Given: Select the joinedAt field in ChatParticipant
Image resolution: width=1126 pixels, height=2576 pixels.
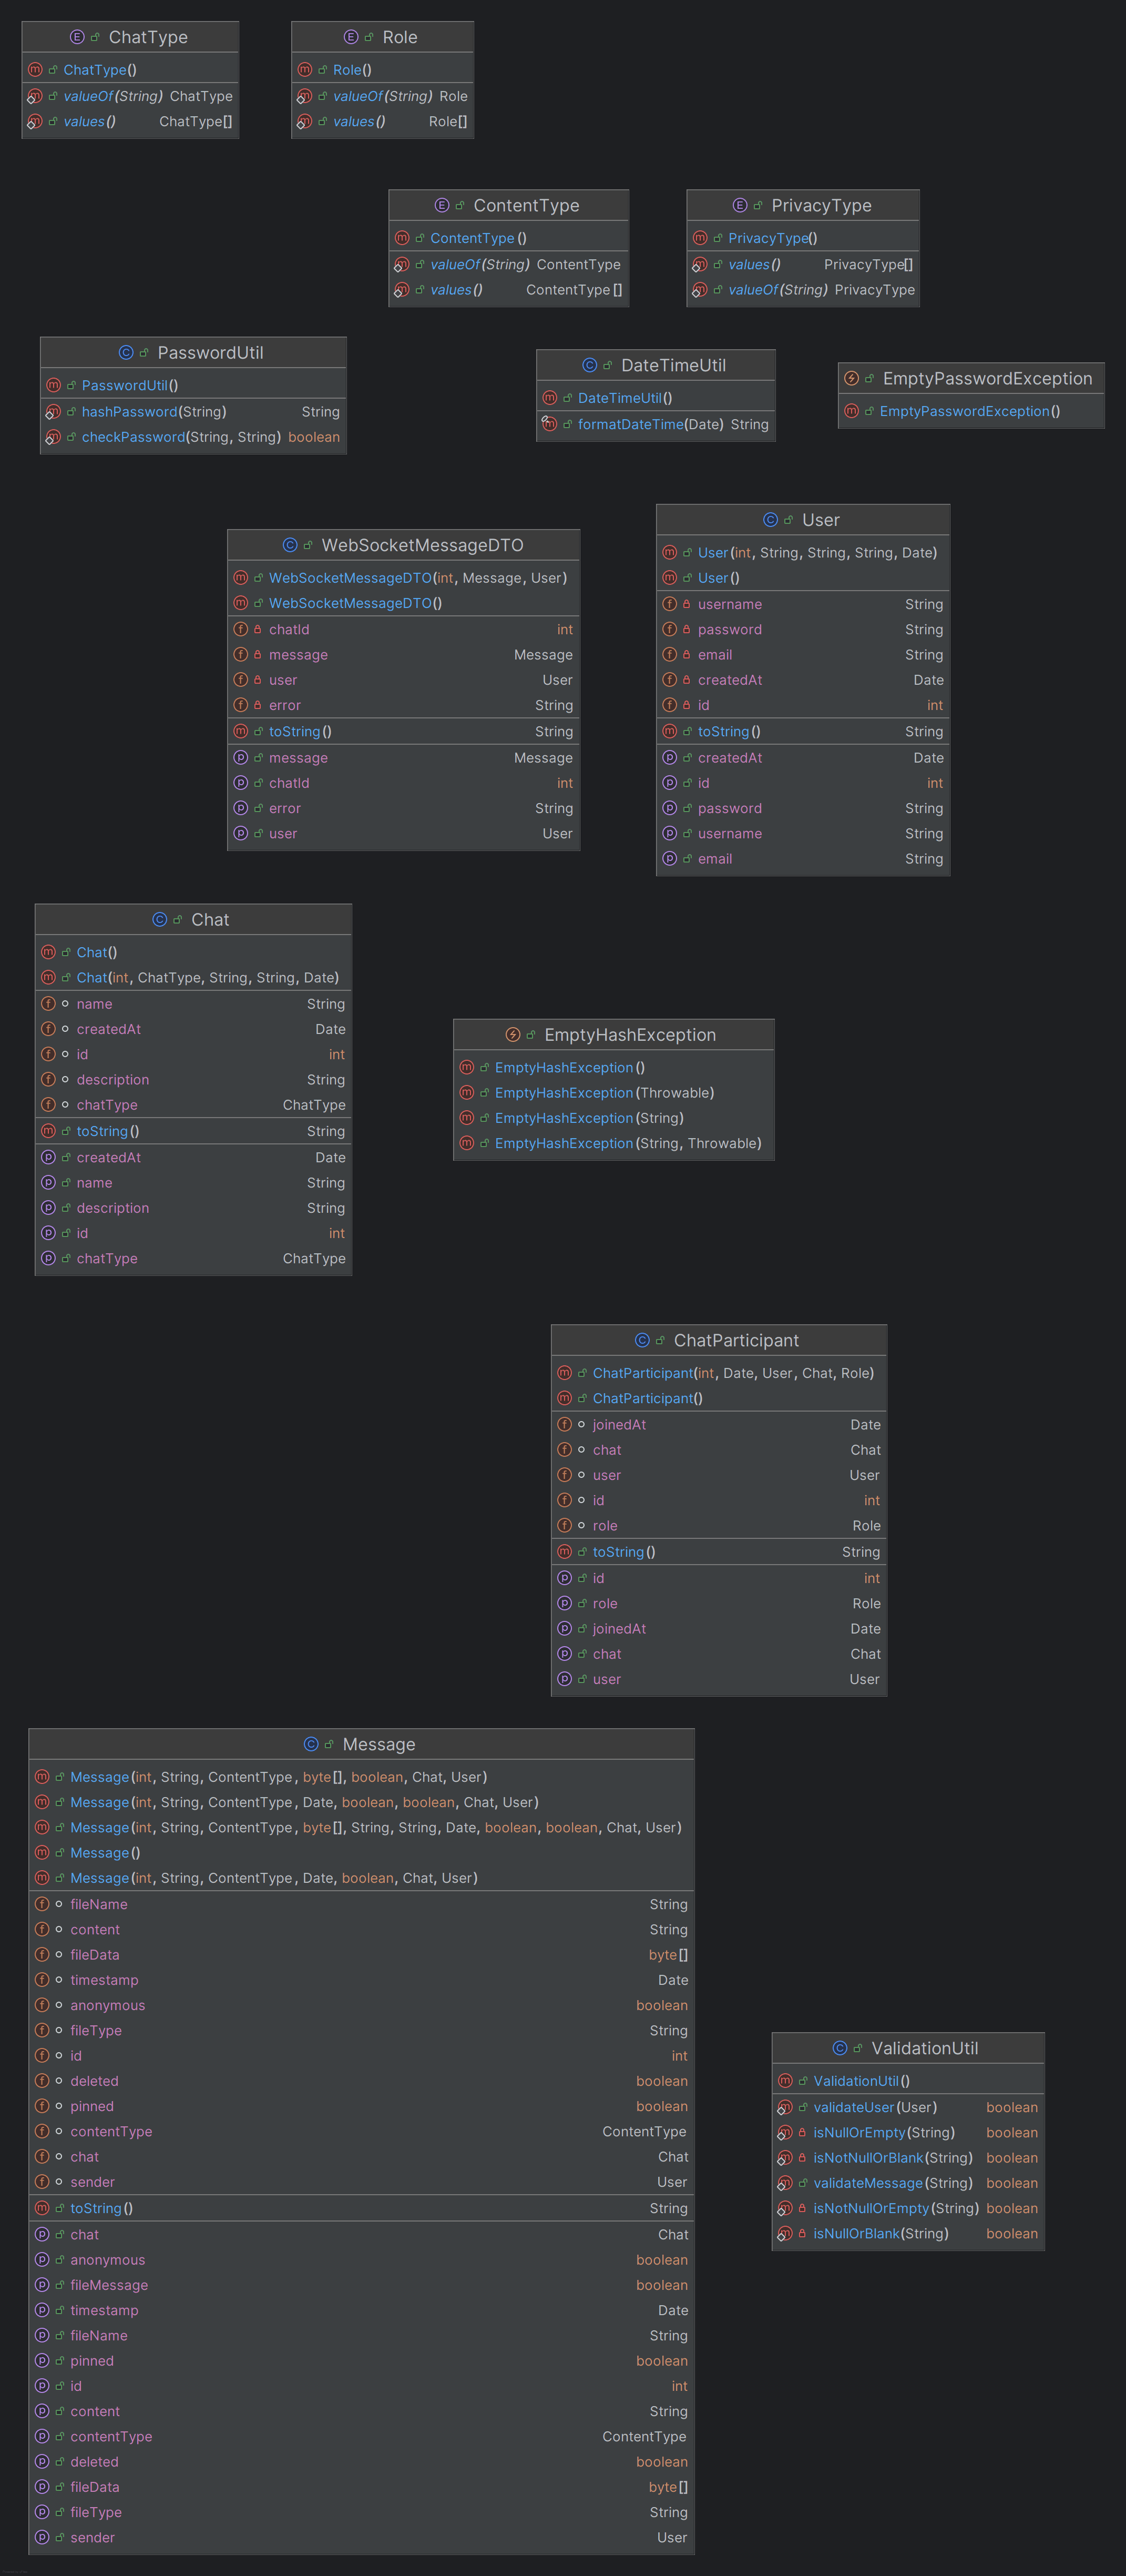Looking at the screenshot, I should coord(618,1425).
